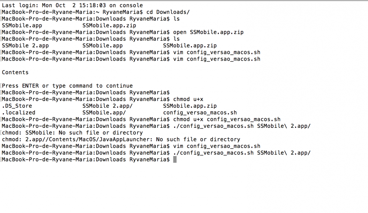Click the 'cd Downloads/' command text
368x213 pixels.
coord(168,12)
